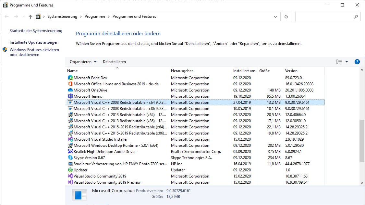Click the Visual Studio Community 2019 Preview icon
The height and width of the screenshot is (205, 365).
70,182
